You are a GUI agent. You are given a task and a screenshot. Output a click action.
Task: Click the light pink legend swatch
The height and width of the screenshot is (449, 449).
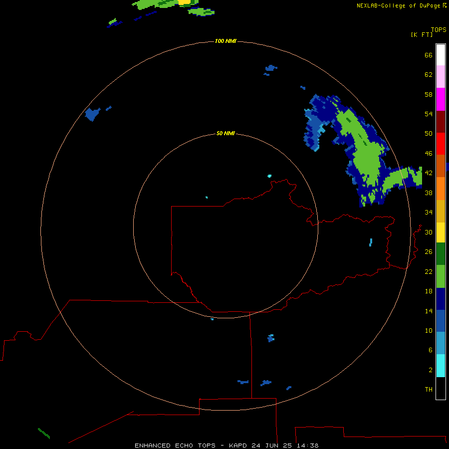click(441, 76)
